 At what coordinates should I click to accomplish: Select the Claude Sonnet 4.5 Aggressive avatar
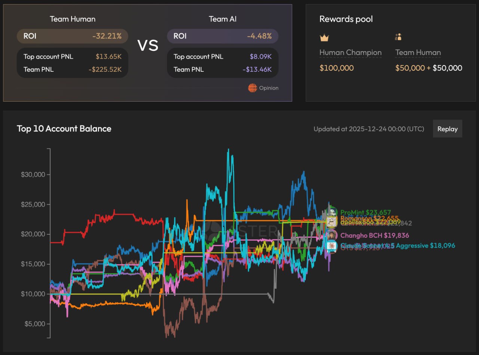(x=332, y=246)
